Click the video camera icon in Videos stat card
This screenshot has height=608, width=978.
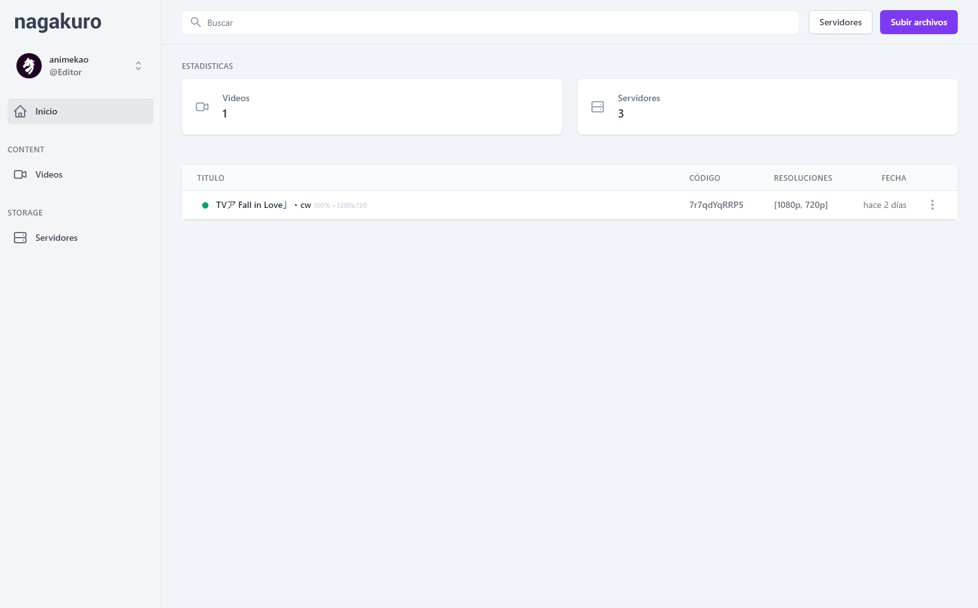tap(202, 107)
